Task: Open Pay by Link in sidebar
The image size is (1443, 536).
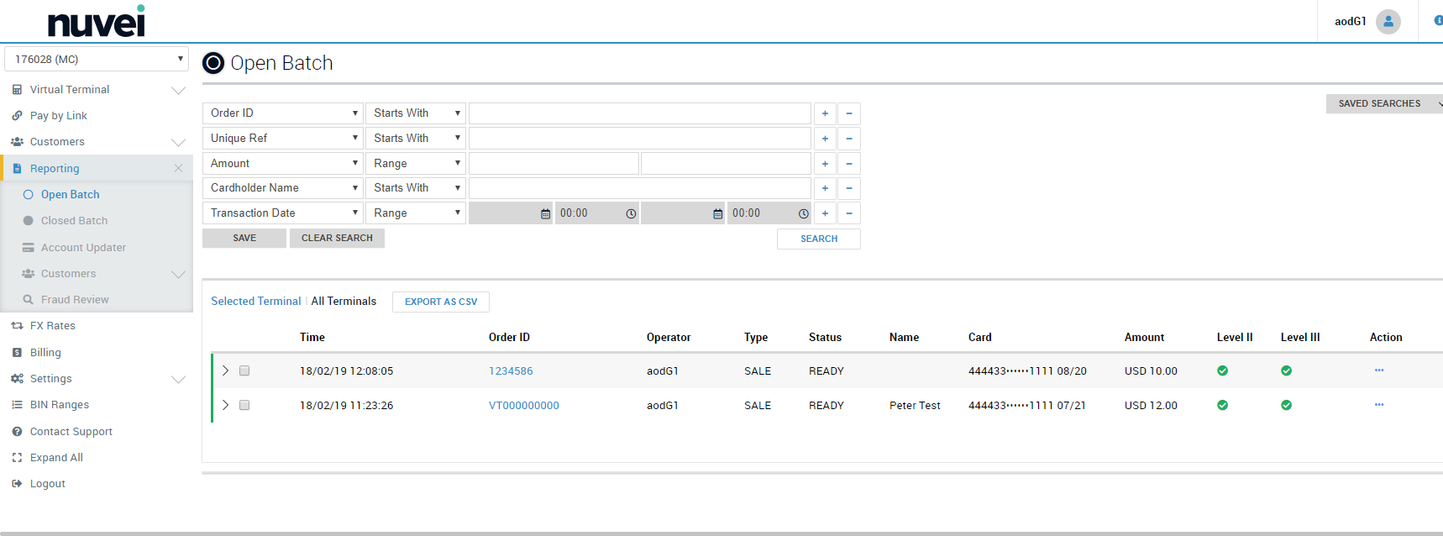Action: pyautogui.click(x=59, y=116)
